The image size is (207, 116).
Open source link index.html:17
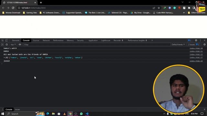coord(196,57)
